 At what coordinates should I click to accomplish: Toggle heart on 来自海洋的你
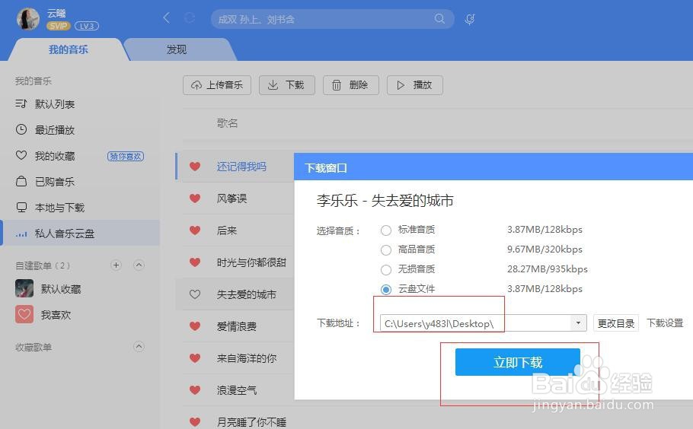pos(195,358)
